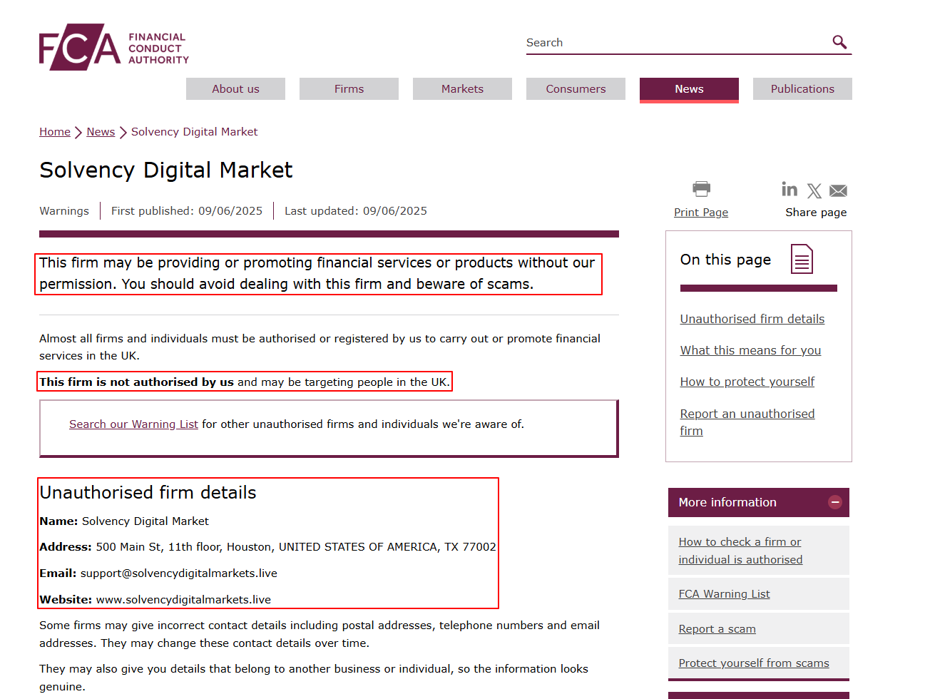Screen dimensions: 925x699
Task: Click 'This firm is not authorised by us' text
Action: click(137, 382)
